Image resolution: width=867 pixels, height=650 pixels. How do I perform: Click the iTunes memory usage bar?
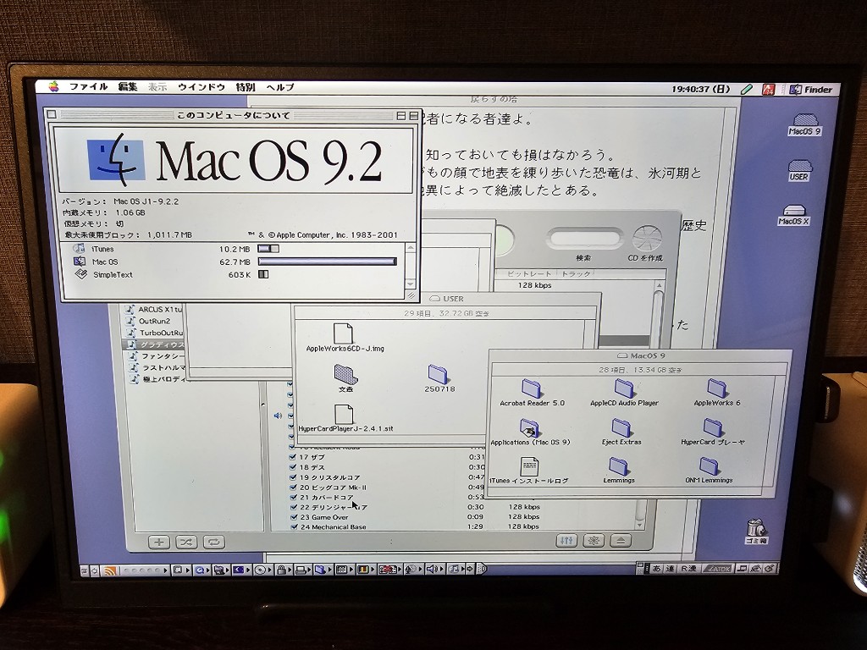(x=268, y=249)
